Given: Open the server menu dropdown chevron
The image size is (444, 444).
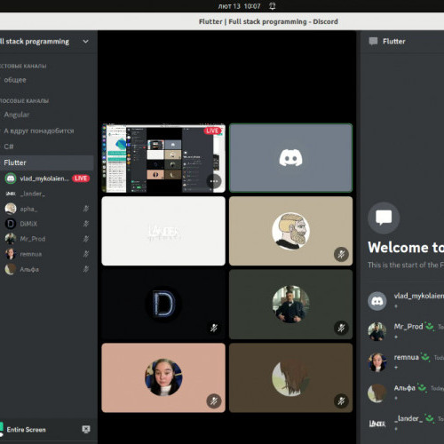Looking at the screenshot, I should 85,42.
